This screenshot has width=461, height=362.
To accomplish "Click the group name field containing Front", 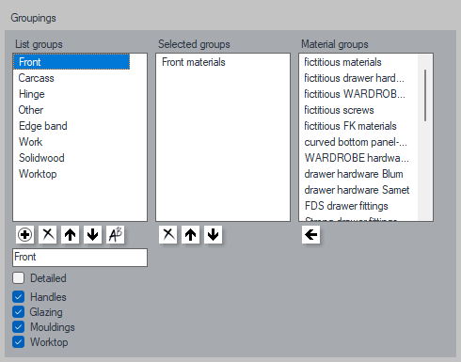I will [80, 258].
